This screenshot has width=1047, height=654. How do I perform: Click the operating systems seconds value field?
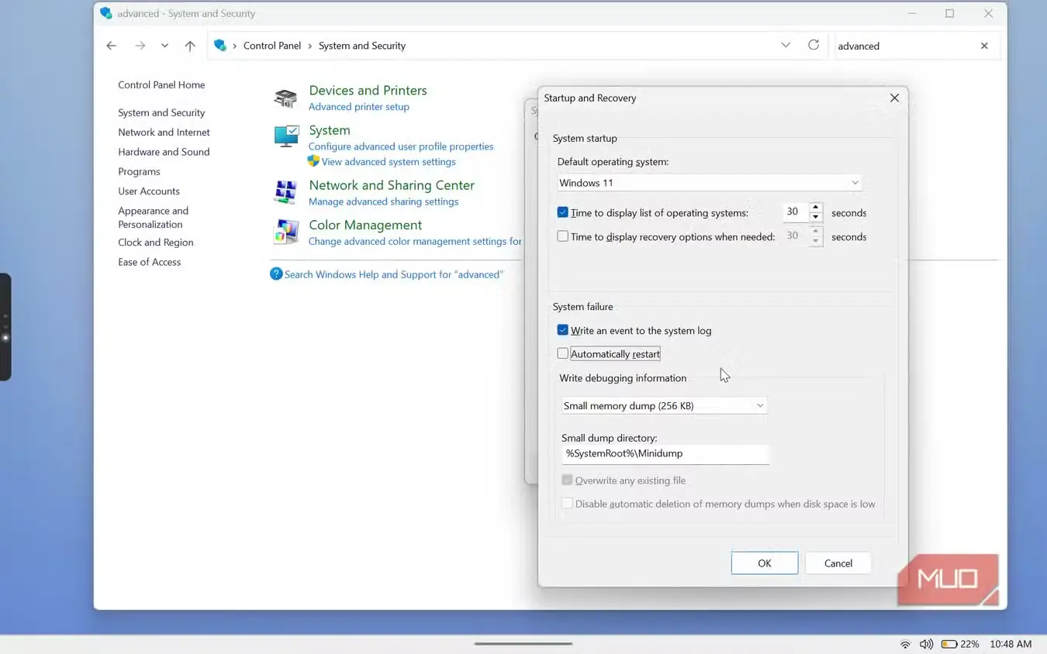click(x=795, y=212)
